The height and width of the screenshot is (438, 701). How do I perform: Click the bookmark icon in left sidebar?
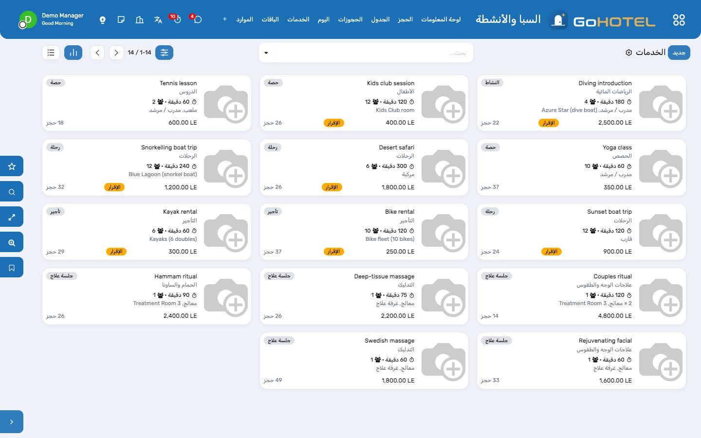click(12, 268)
